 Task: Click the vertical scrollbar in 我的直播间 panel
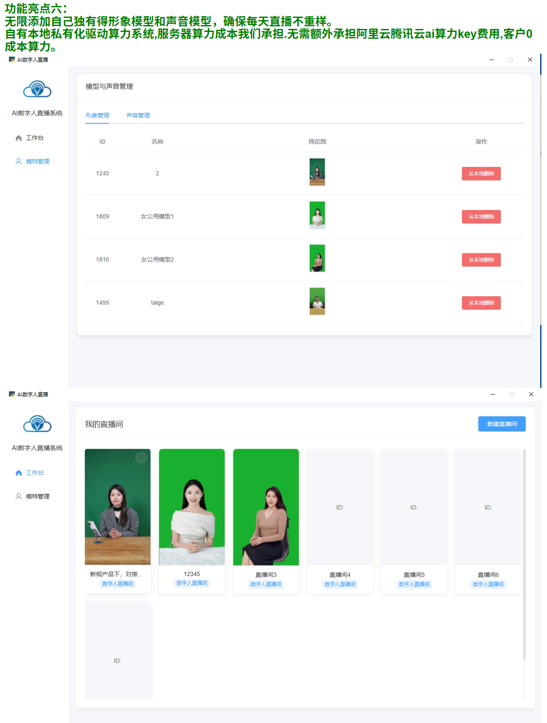(x=524, y=554)
